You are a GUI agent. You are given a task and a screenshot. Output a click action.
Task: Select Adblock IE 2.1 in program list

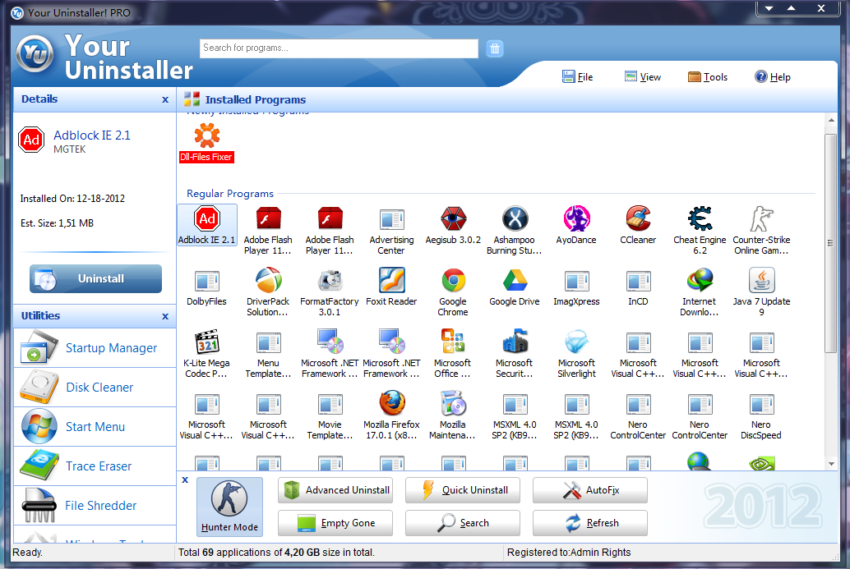[x=206, y=225]
